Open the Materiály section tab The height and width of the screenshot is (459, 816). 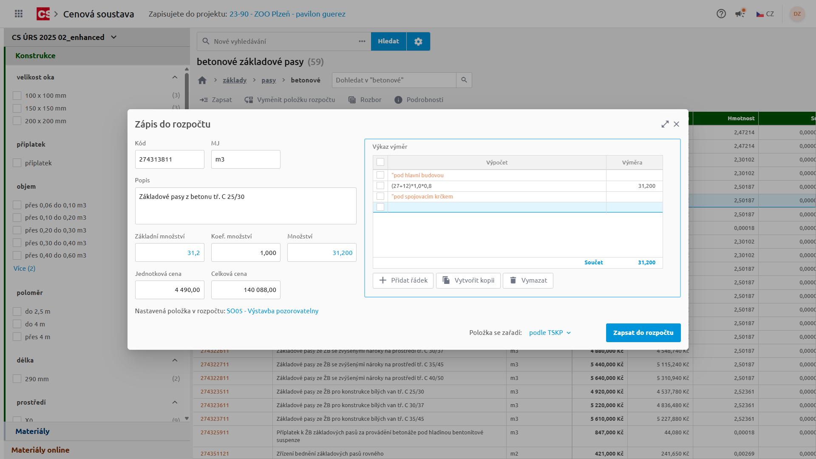pos(32,431)
